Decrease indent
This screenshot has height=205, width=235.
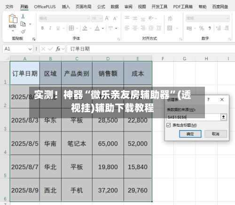(151, 28)
